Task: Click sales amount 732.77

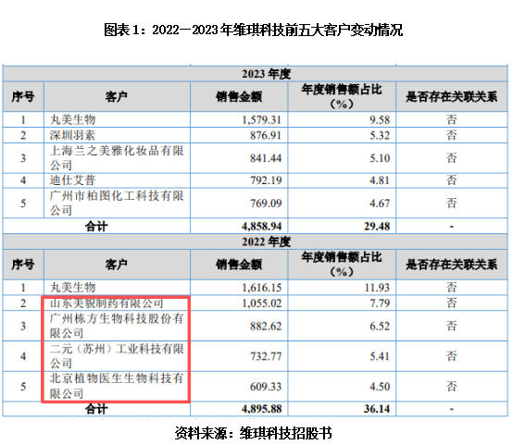Action: (266, 356)
